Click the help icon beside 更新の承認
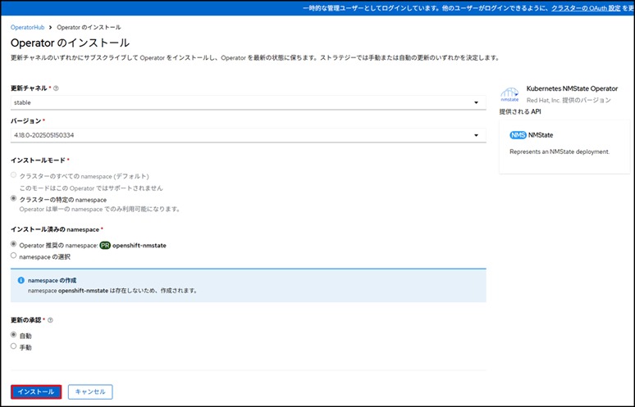Screen dimensions: 635x407 (x=50, y=320)
